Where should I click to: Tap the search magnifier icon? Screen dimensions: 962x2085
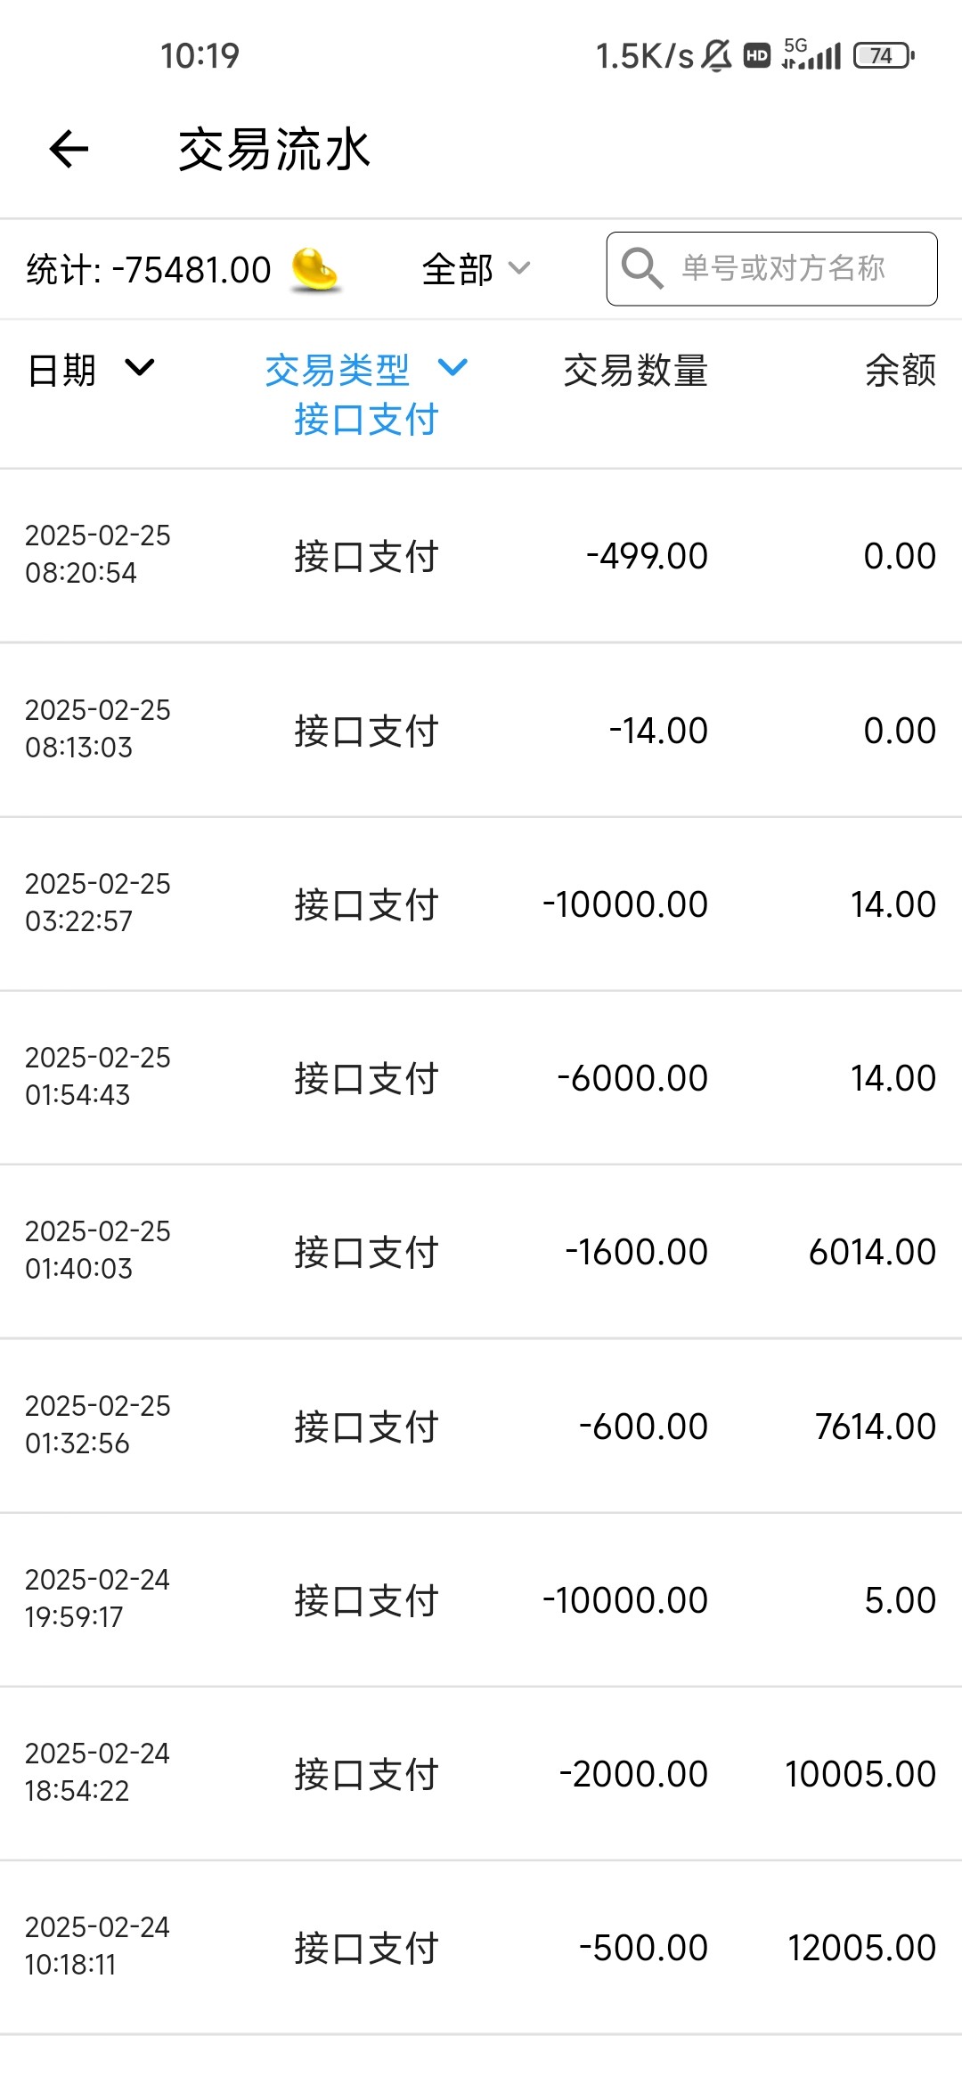coord(641,268)
